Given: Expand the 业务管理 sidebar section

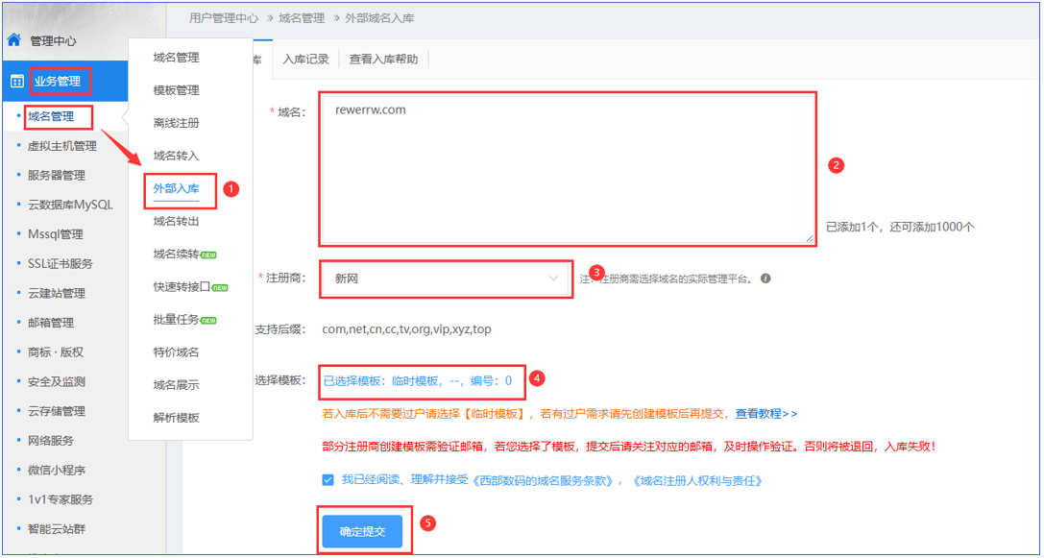Looking at the screenshot, I should point(58,82).
